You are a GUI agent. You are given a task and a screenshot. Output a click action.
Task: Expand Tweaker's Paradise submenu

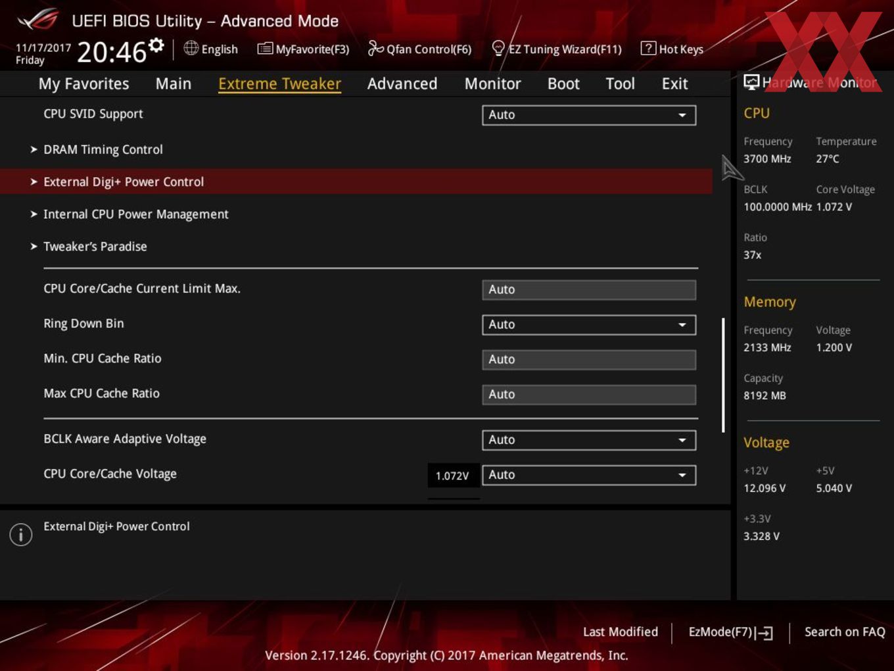(x=95, y=246)
